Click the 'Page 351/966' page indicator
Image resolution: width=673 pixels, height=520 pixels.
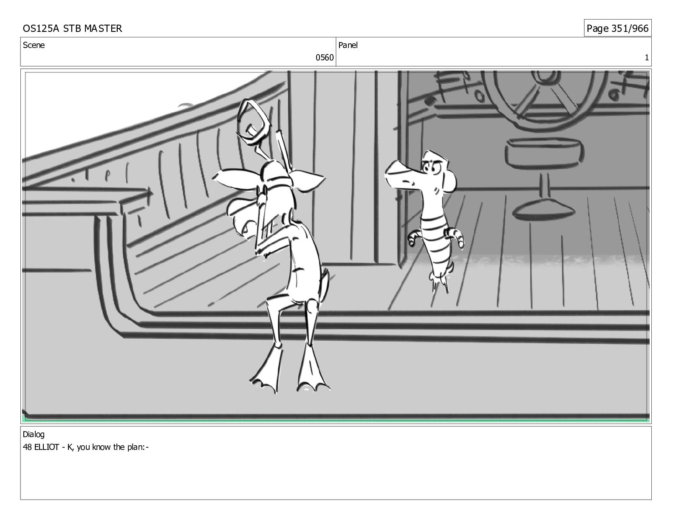pos(617,28)
